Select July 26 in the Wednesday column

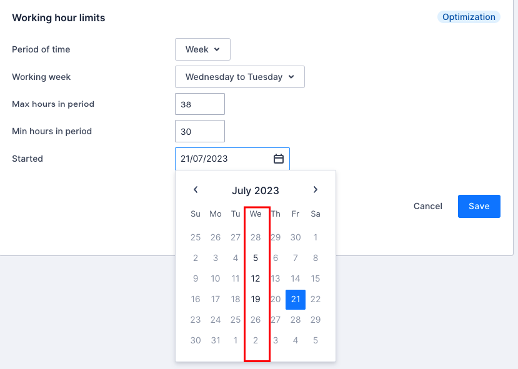point(256,320)
